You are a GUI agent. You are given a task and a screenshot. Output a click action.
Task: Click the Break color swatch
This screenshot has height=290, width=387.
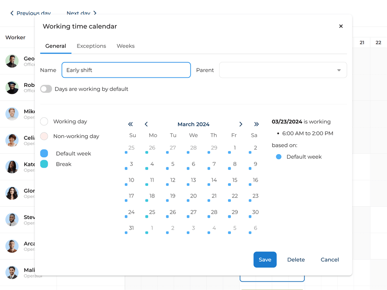pos(44,164)
